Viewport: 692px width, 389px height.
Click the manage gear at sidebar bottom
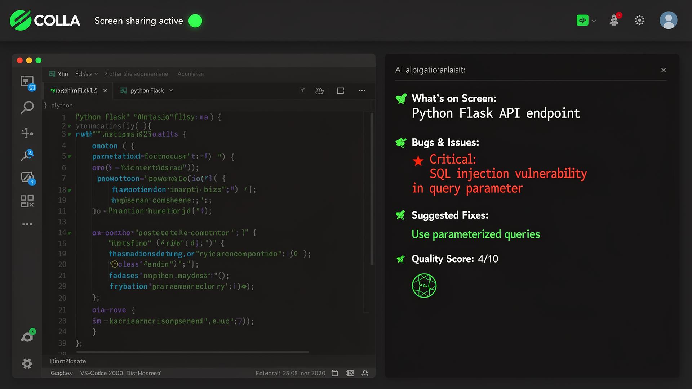27,363
